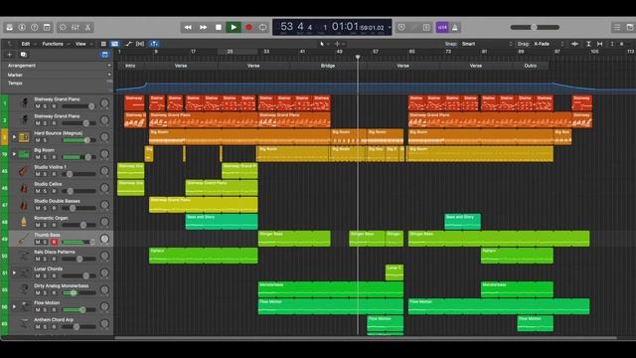Open the List Editors icon
Image resolution: width=636 pixels, height=358 pixels.
coord(617,27)
